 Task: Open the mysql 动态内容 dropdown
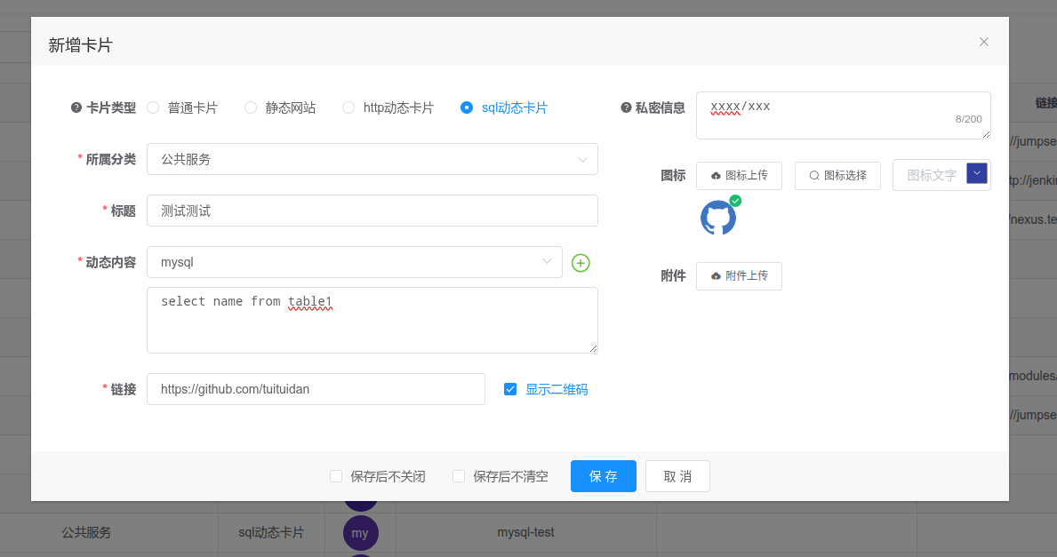[x=354, y=262]
